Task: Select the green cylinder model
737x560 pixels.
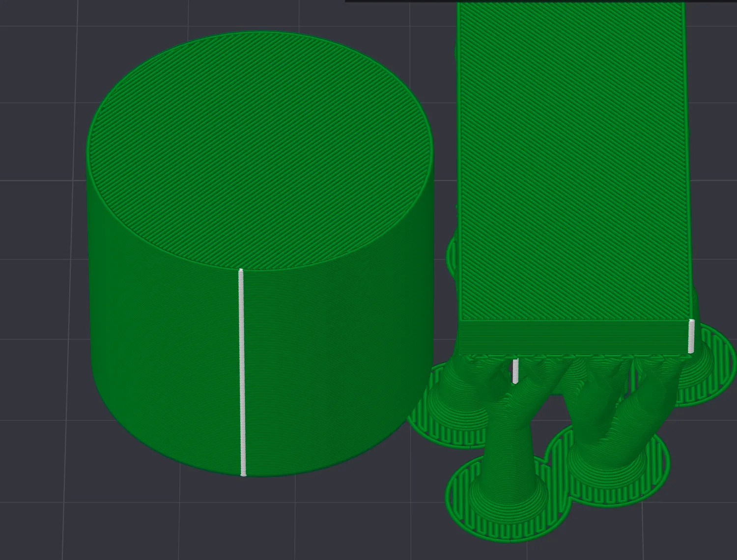Action: click(260, 254)
